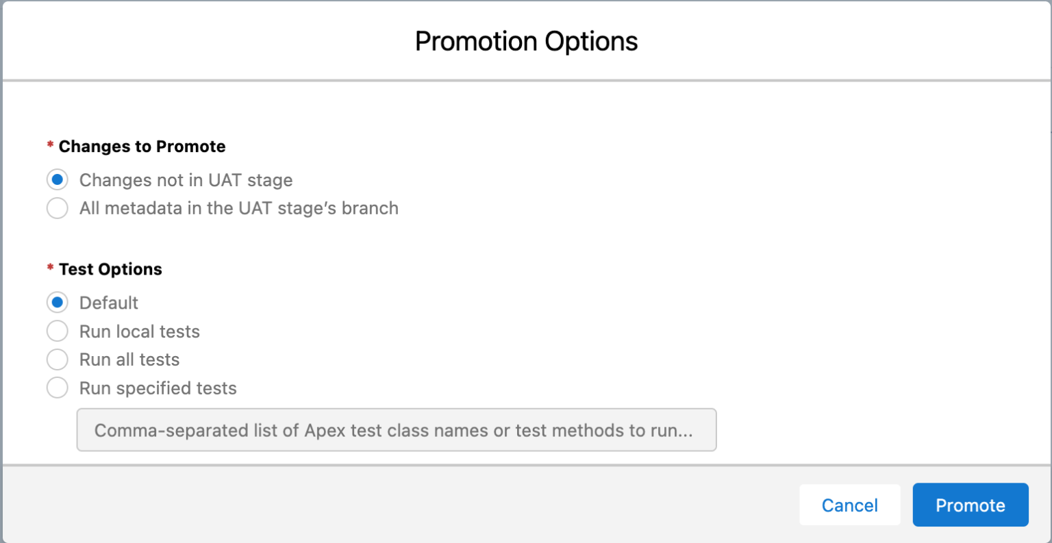Enable the "Run local tests" option

pyautogui.click(x=58, y=331)
